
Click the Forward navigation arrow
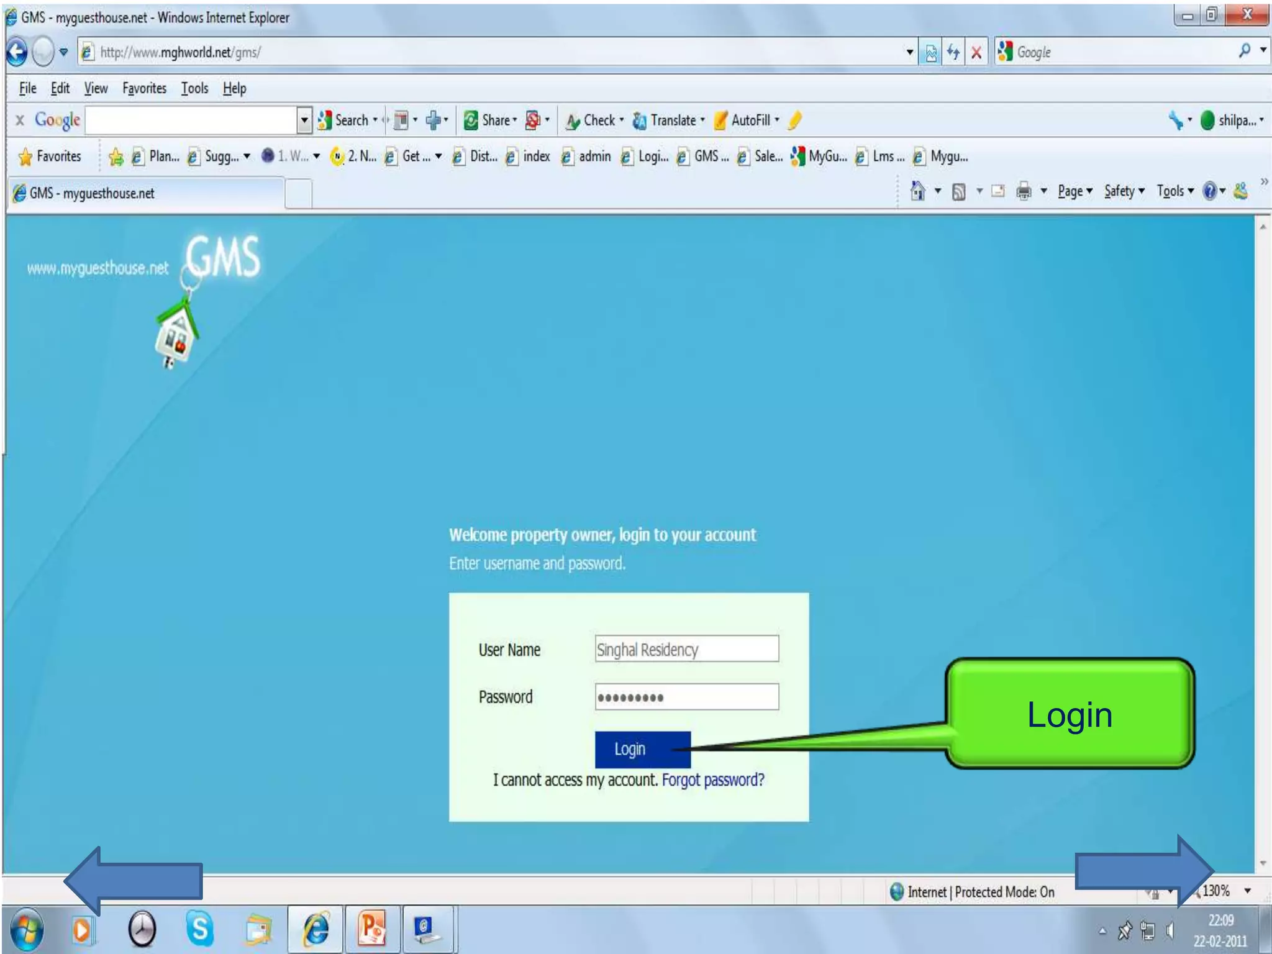click(x=42, y=52)
